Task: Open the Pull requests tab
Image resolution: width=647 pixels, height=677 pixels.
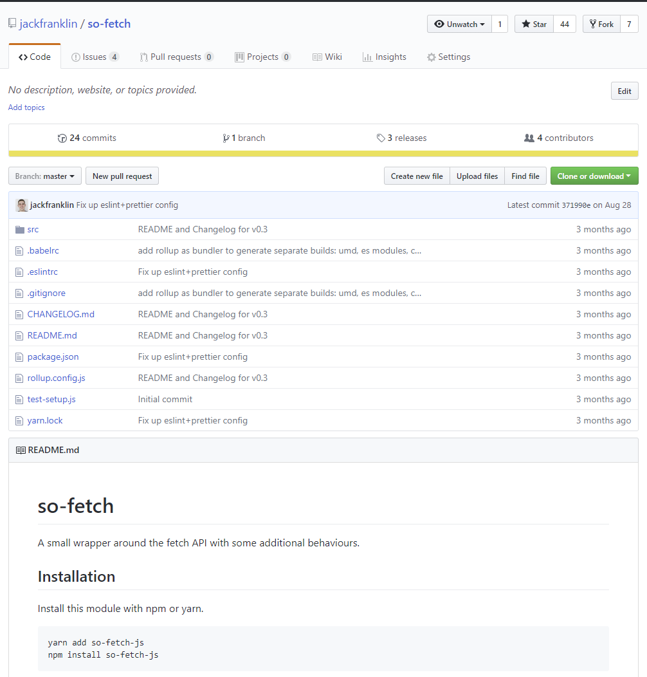Action: (x=176, y=57)
